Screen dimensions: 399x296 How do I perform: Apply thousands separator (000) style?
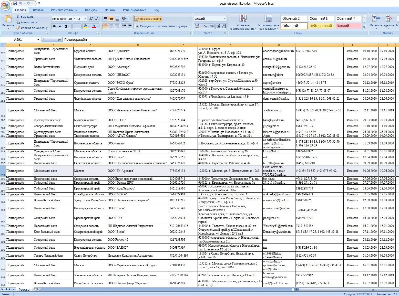212,26
